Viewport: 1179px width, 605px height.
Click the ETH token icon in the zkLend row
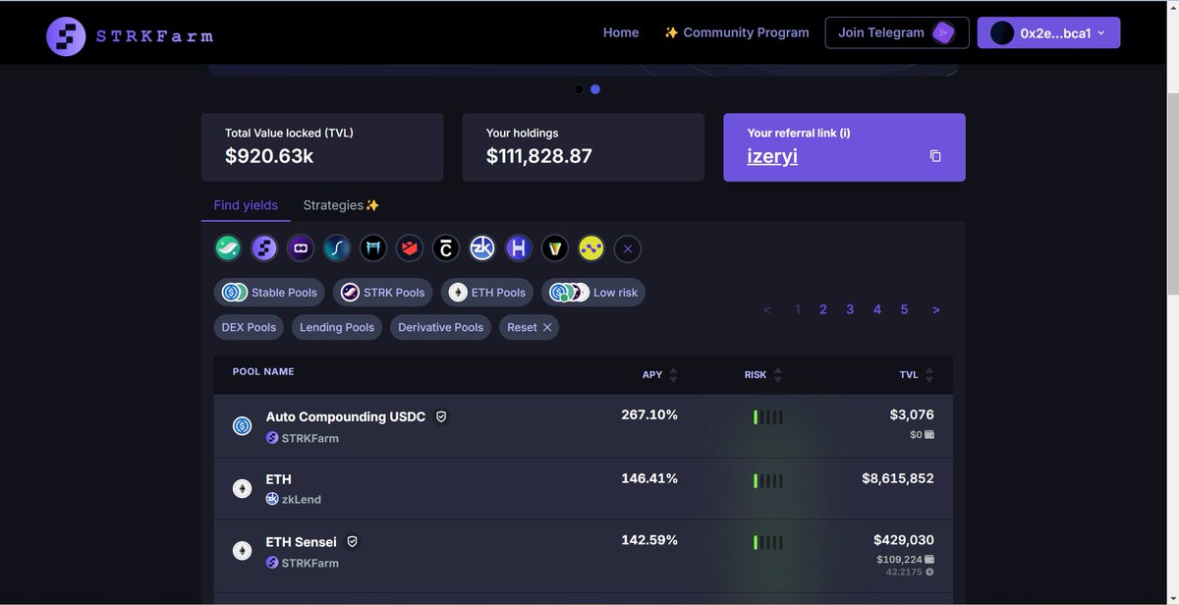pos(242,488)
